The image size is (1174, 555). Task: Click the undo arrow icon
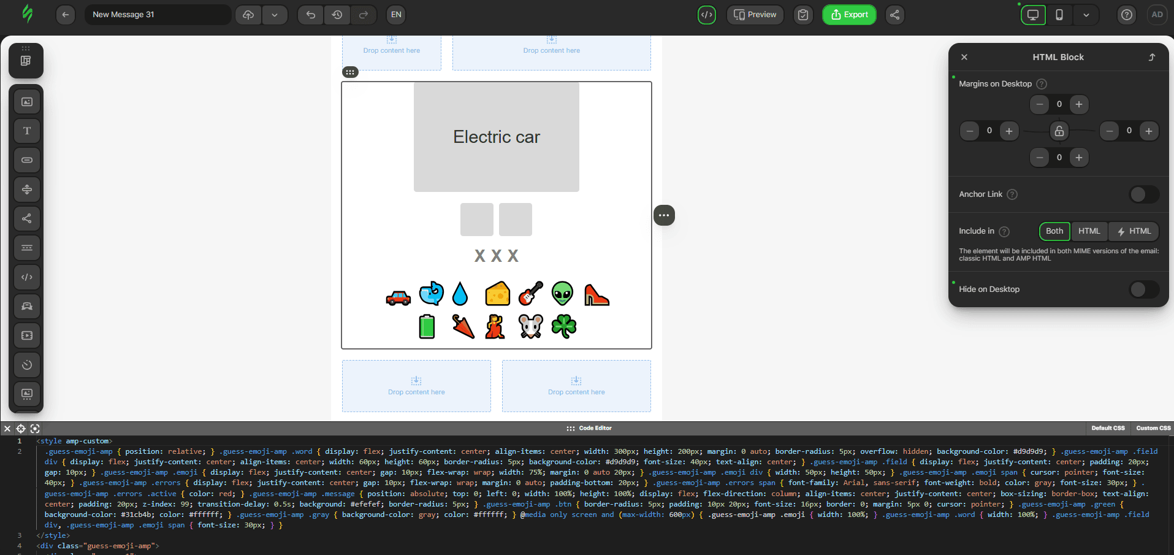click(311, 15)
